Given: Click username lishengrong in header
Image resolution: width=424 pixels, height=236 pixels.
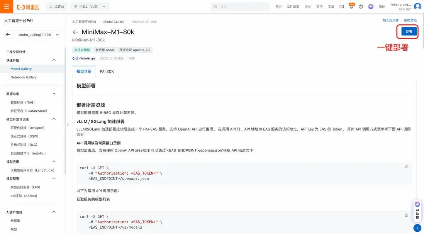Looking at the screenshot, I should click(401, 5).
